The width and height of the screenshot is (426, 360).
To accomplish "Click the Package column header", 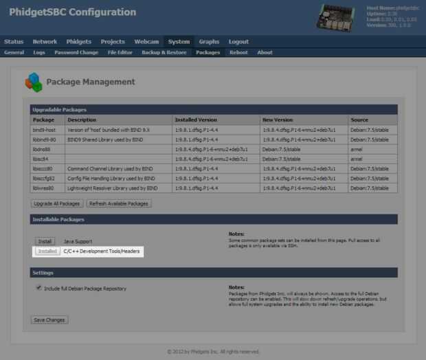I will point(47,120).
